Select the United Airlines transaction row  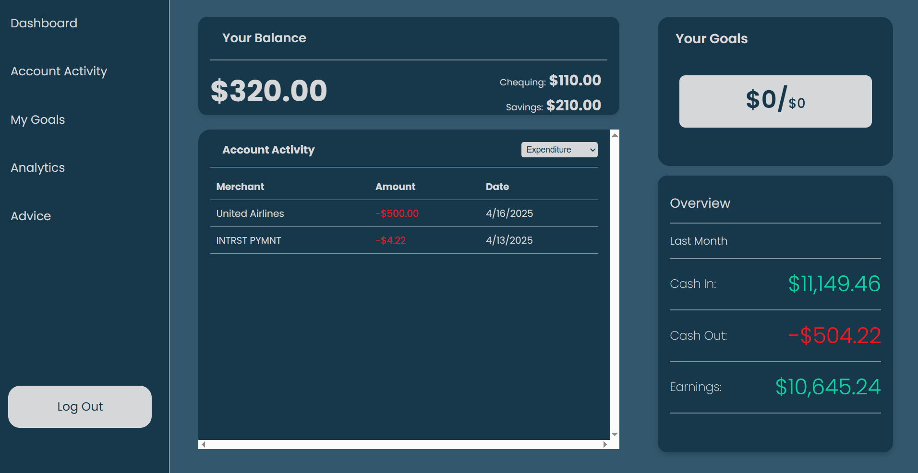tap(336, 213)
